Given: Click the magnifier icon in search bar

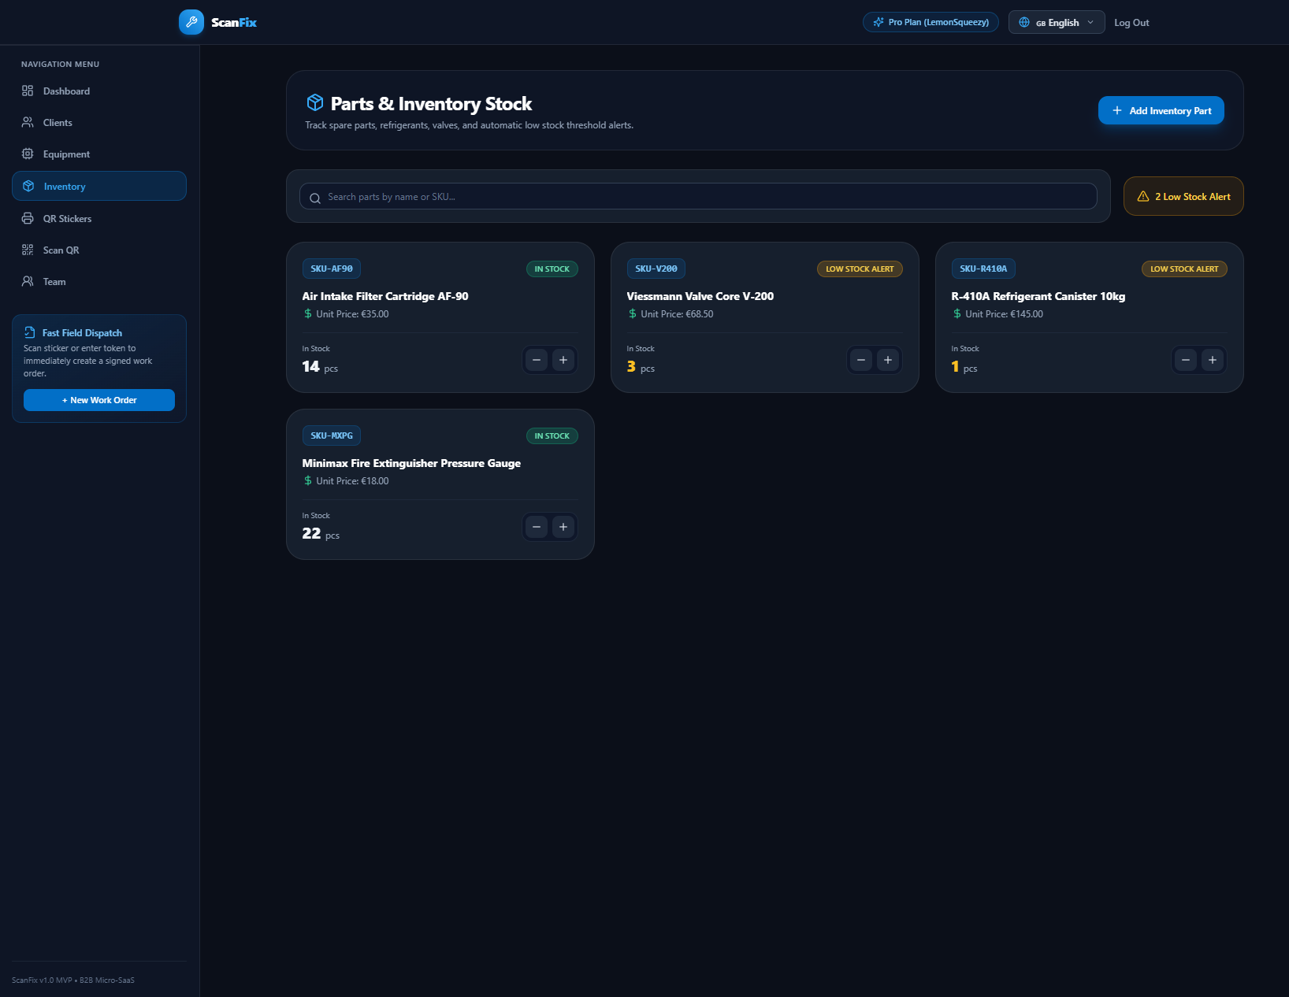Looking at the screenshot, I should pyautogui.click(x=315, y=198).
